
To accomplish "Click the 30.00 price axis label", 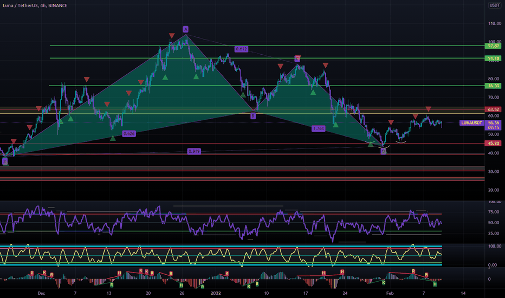I will click(494, 171).
